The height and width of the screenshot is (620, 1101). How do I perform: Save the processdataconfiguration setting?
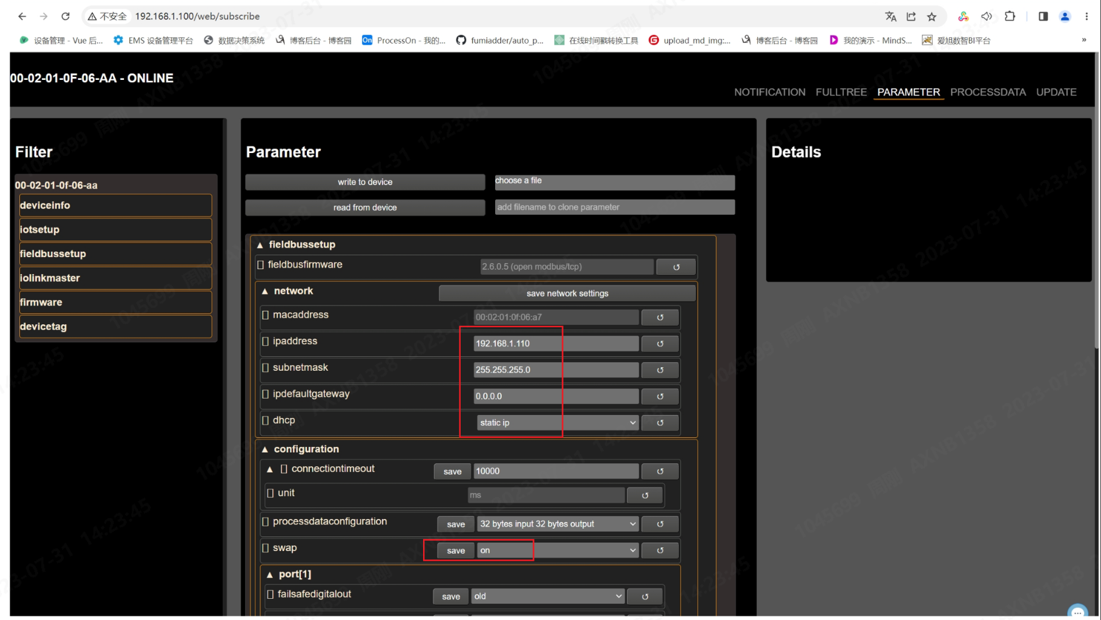point(456,524)
